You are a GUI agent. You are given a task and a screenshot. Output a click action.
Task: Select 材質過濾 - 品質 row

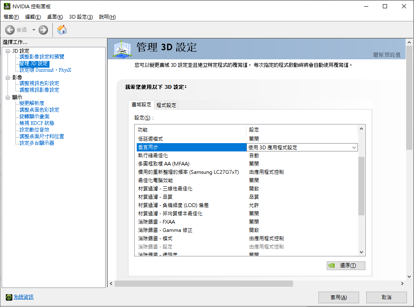247,197
